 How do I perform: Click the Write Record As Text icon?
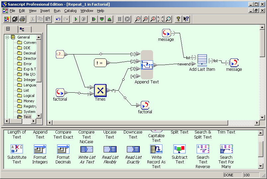click(156, 149)
